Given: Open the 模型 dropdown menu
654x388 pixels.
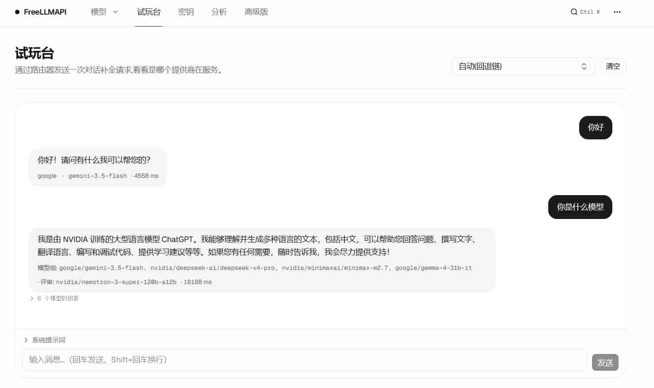Looking at the screenshot, I should [104, 12].
